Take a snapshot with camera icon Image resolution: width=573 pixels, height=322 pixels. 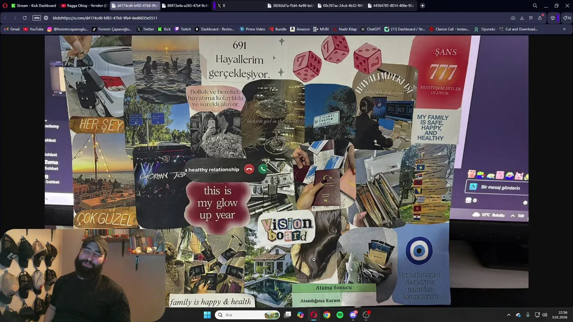(513, 18)
